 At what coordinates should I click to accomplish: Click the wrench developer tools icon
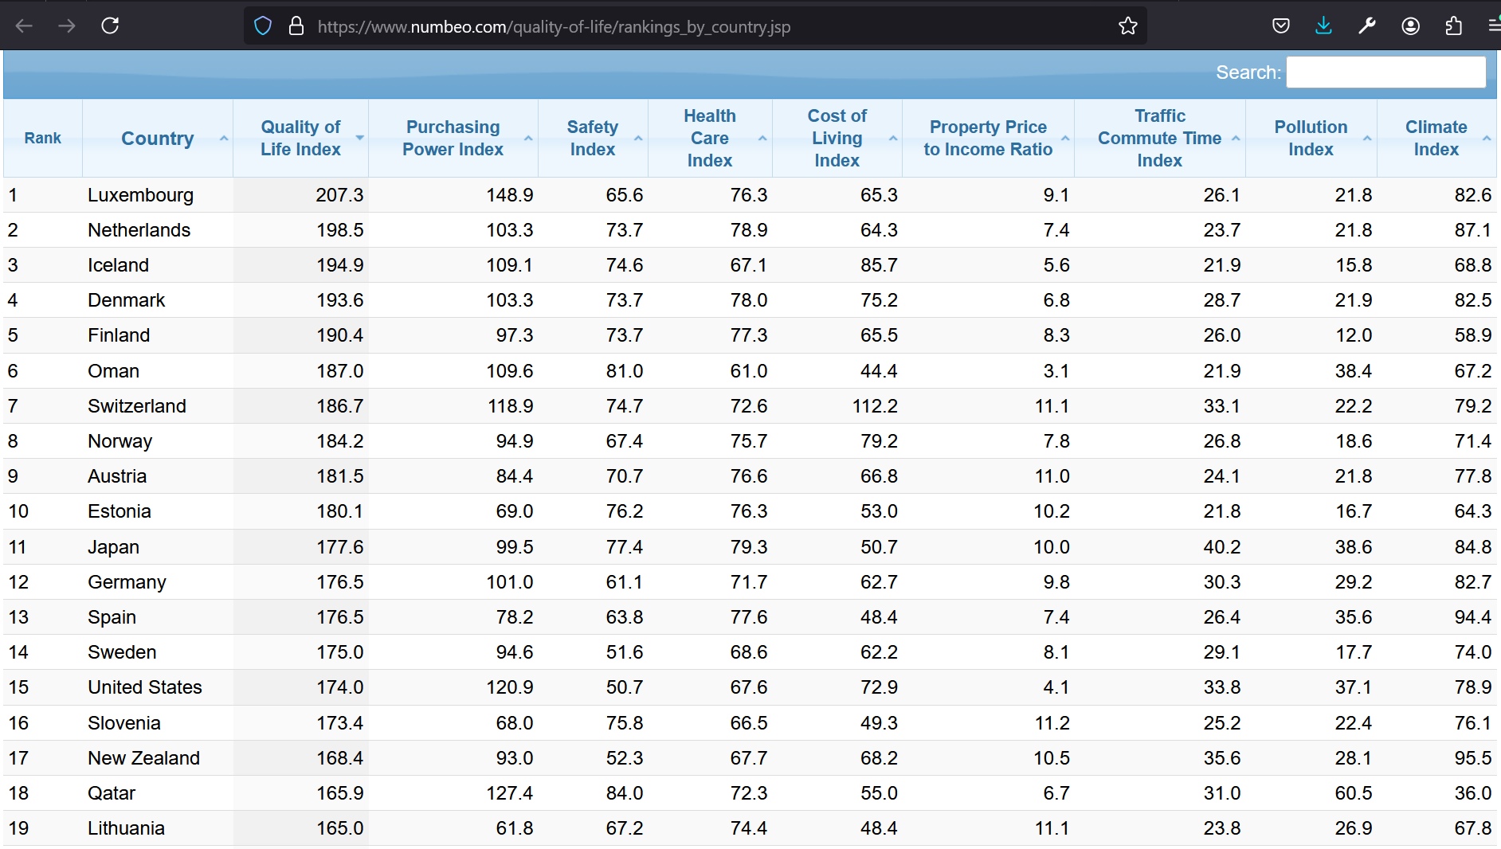pos(1367,26)
